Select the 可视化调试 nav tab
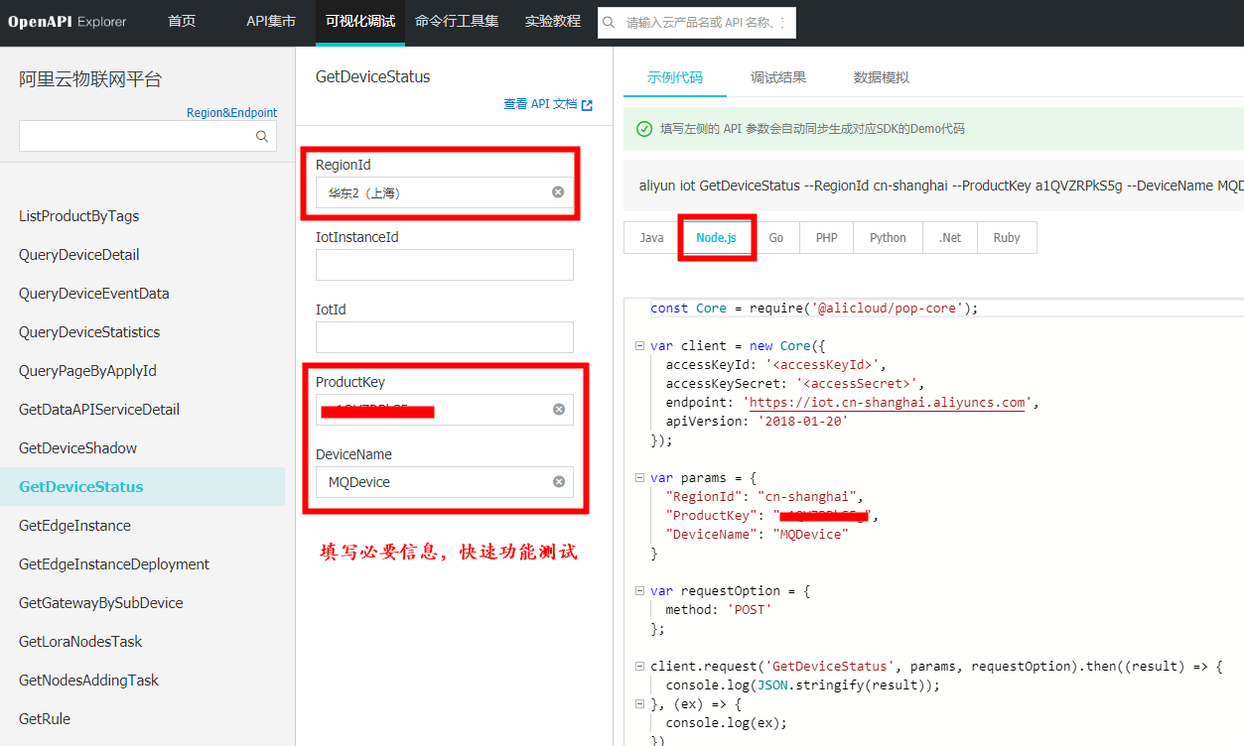The height and width of the screenshot is (746, 1244). 360,21
